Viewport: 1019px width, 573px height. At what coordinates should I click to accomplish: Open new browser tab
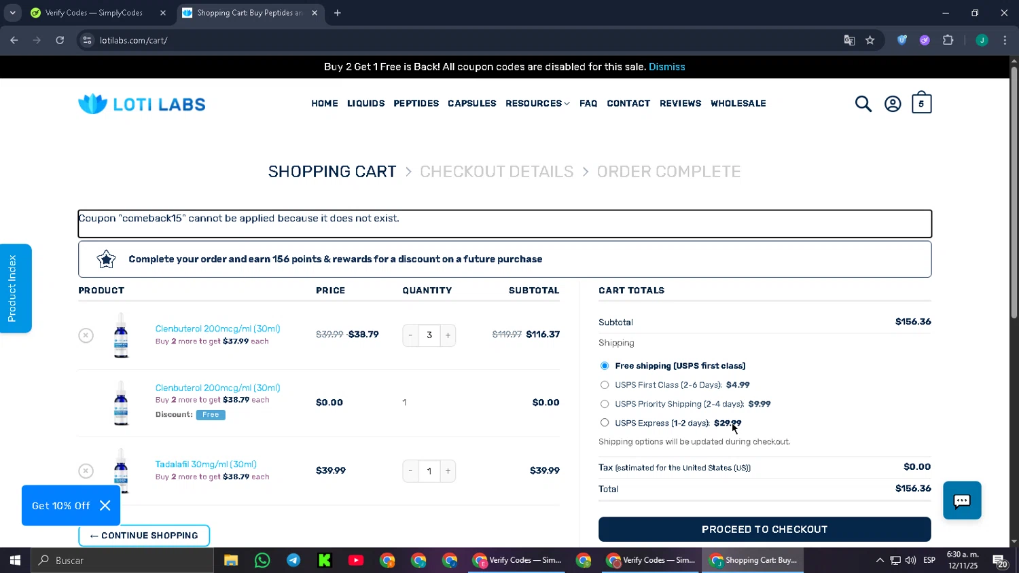[338, 13]
